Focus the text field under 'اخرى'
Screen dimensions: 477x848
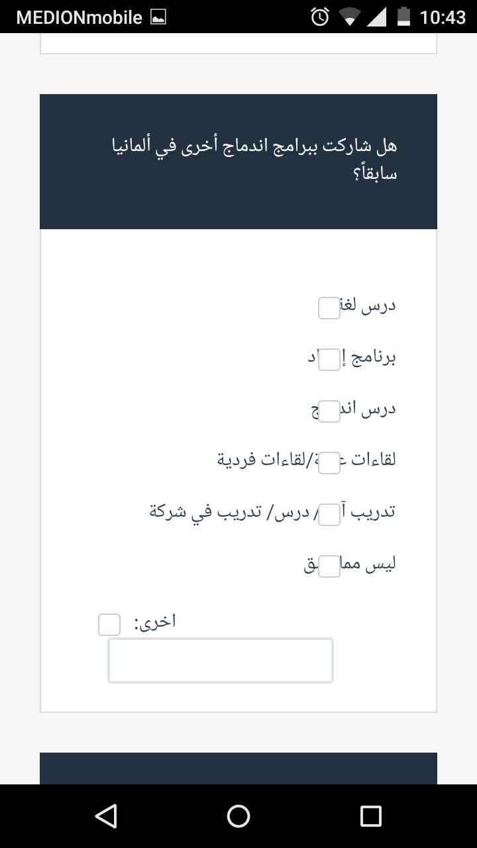point(221,661)
